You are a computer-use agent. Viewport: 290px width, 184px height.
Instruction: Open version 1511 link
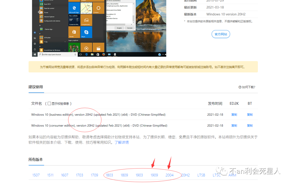(x=50, y=175)
